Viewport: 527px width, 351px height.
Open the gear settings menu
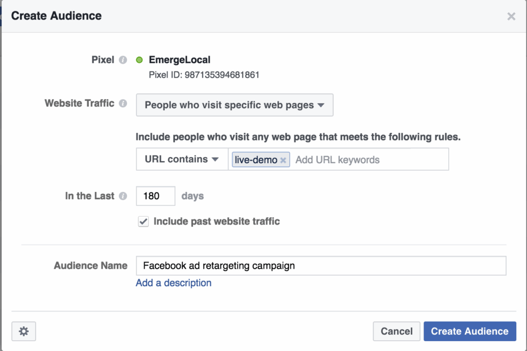point(24,331)
